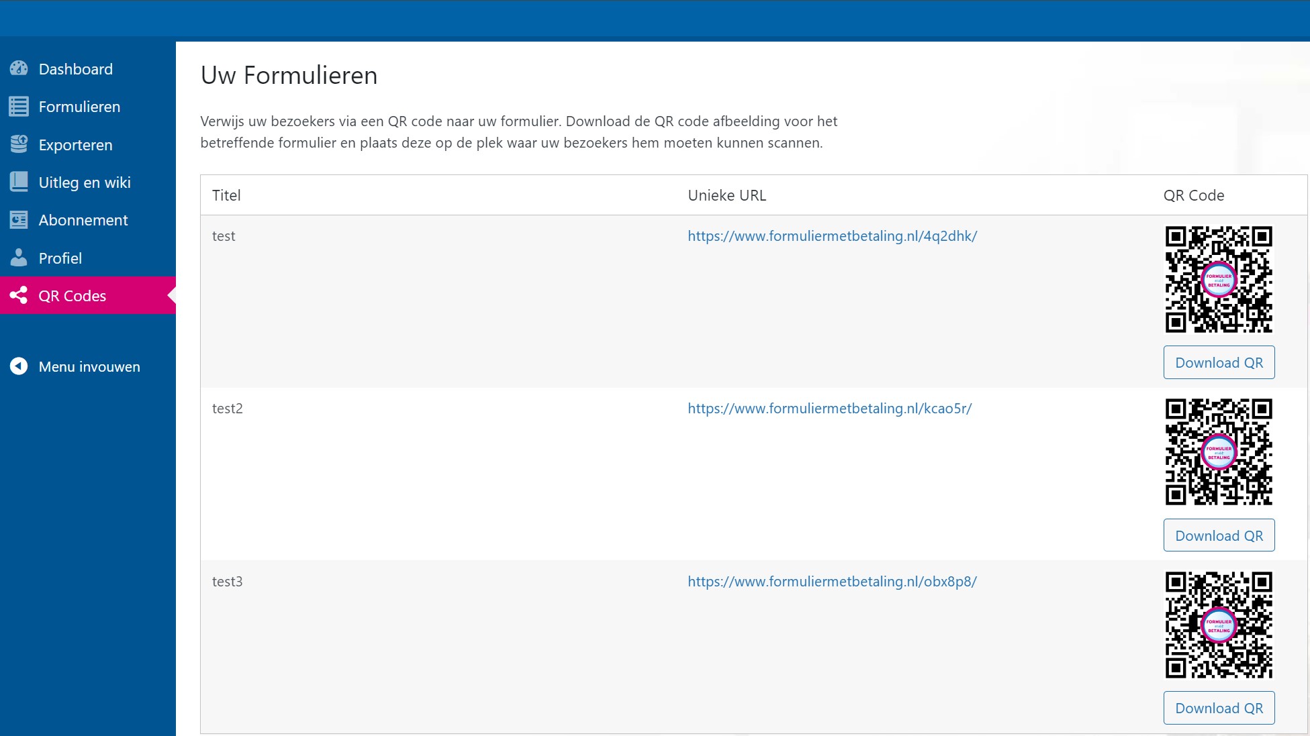The width and height of the screenshot is (1310, 736).
Task: Download QR for the test form
Action: click(x=1219, y=362)
